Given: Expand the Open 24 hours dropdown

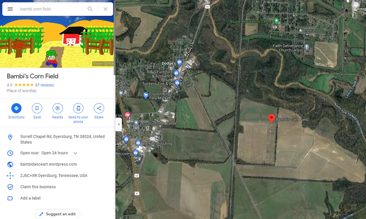Looking at the screenshot, I should [x=75, y=153].
